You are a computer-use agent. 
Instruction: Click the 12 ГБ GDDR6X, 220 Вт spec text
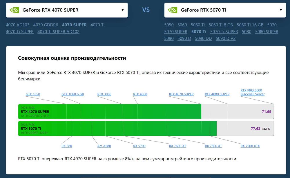35,116
